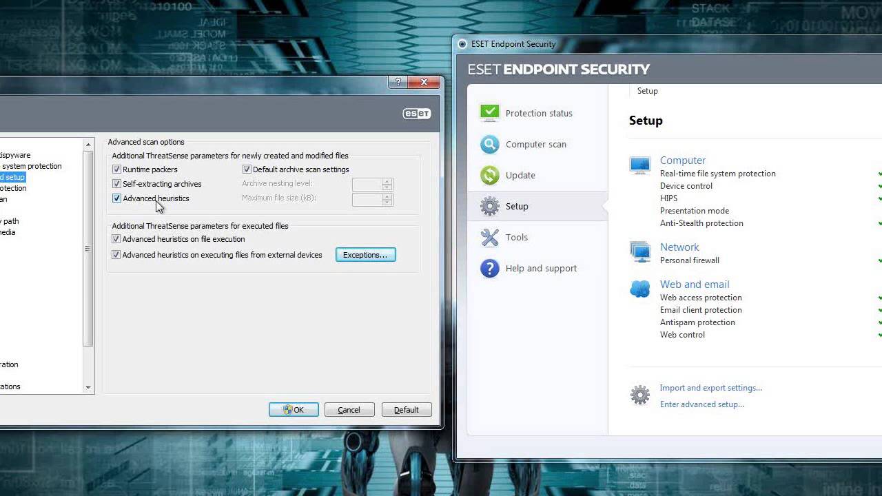Click Web control entry

coord(682,335)
